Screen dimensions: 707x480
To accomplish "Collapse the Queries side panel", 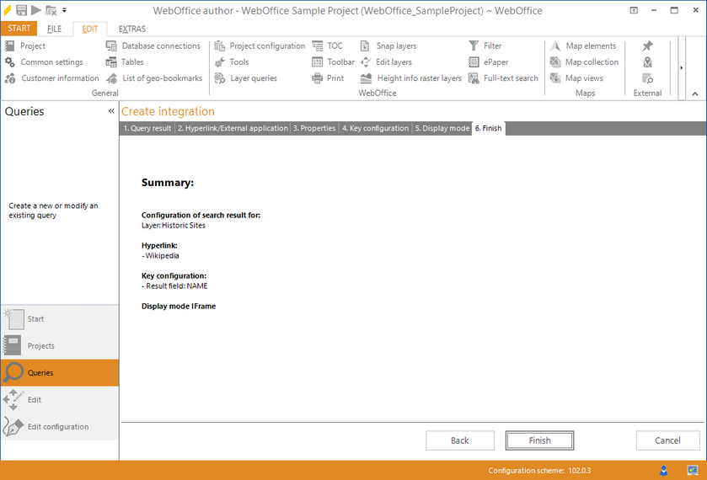I will tap(111, 111).
